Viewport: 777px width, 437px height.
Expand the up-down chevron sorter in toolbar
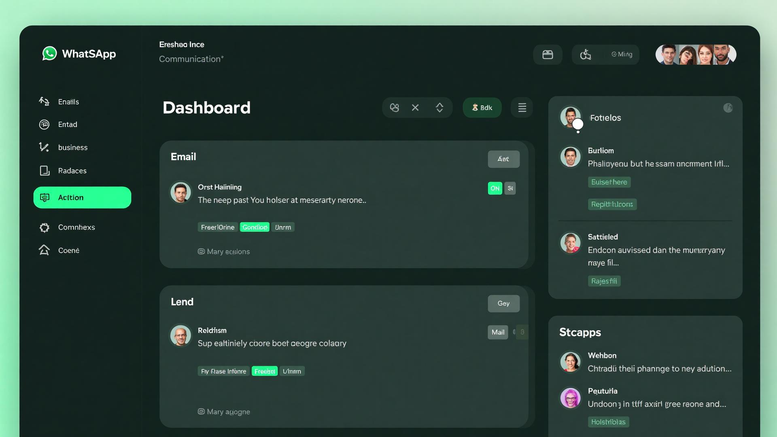pos(439,108)
